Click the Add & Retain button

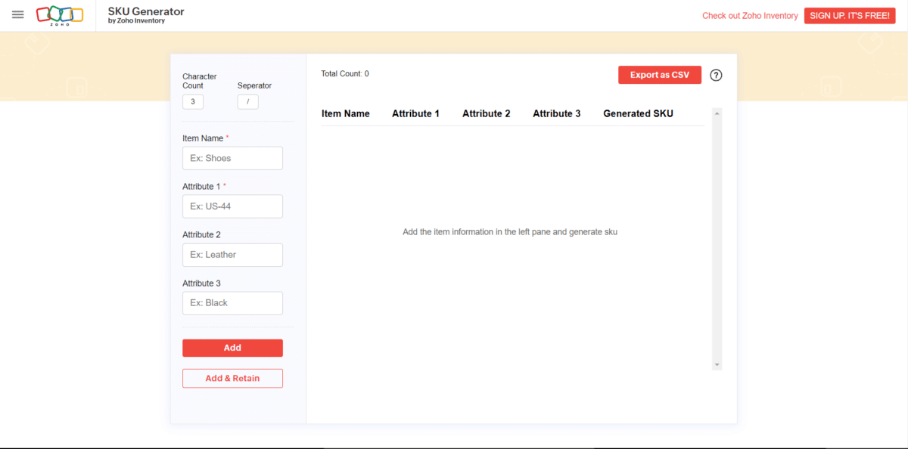[232, 379]
